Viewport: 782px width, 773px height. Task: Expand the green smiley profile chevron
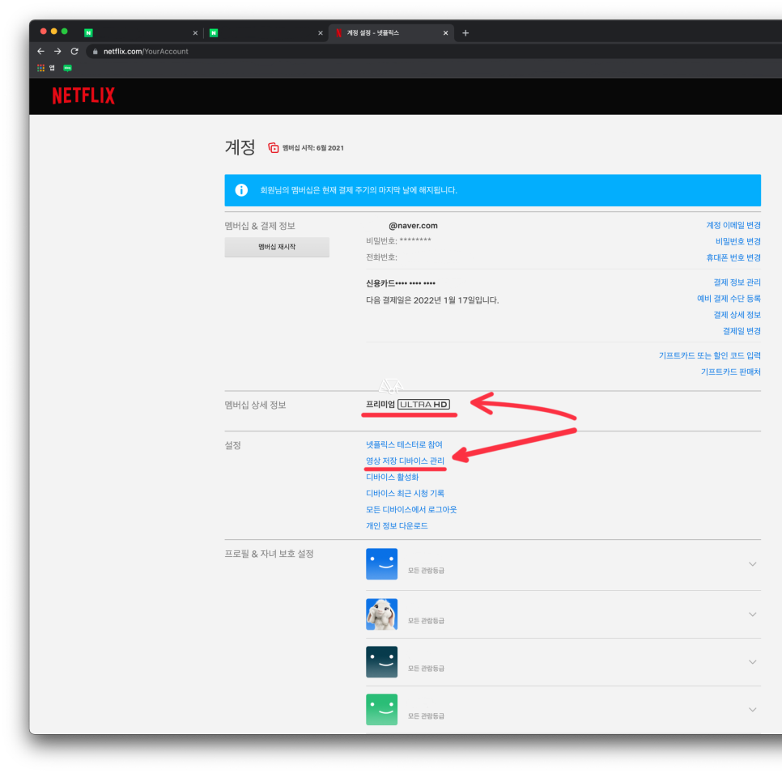tap(753, 710)
